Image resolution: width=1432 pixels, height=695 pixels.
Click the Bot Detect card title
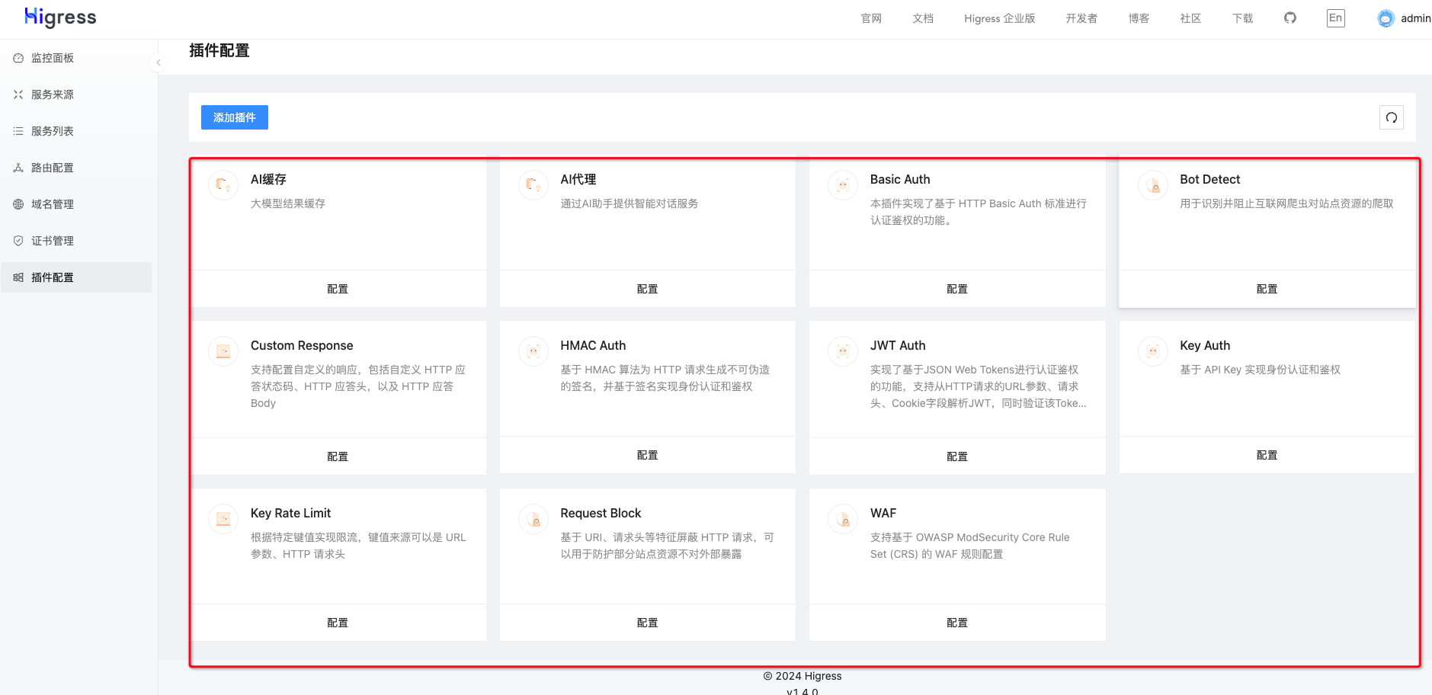[1209, 179]
